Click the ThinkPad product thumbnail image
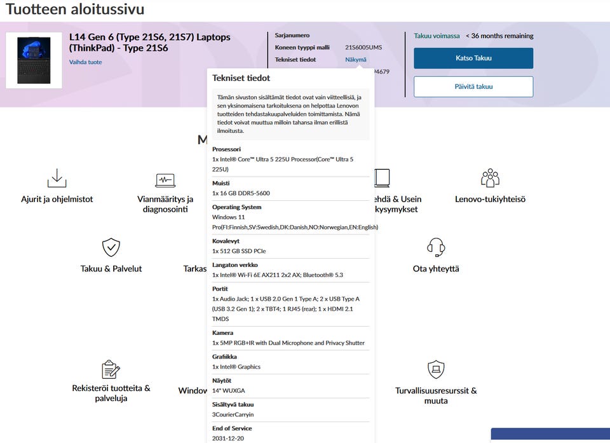This screenshot has width=610, height=443. [x=34, y=60]
